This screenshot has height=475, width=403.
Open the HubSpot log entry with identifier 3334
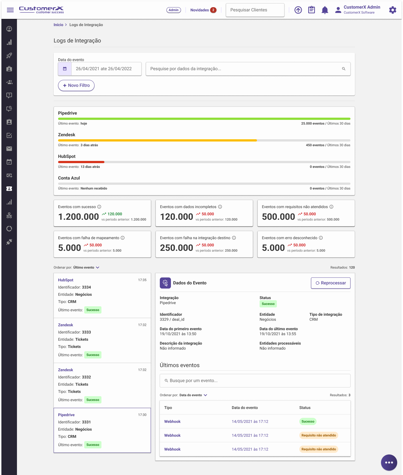pos(102,295)
